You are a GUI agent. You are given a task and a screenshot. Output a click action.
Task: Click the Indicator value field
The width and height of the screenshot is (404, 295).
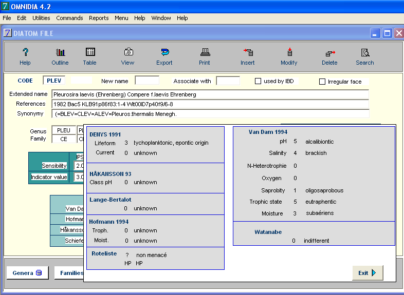[79, 177]
